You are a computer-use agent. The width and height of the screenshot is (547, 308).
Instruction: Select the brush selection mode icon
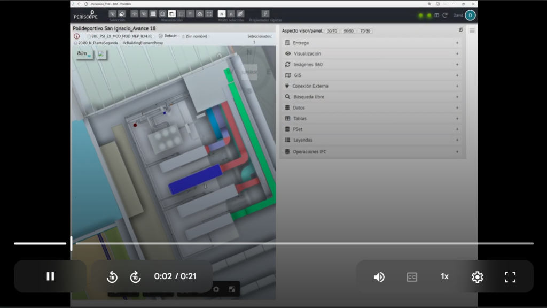pyautogui.click(x=240, y=13)
